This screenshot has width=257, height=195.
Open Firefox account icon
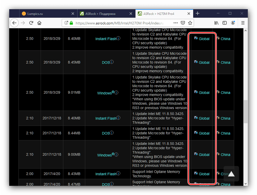coord(233,23)
